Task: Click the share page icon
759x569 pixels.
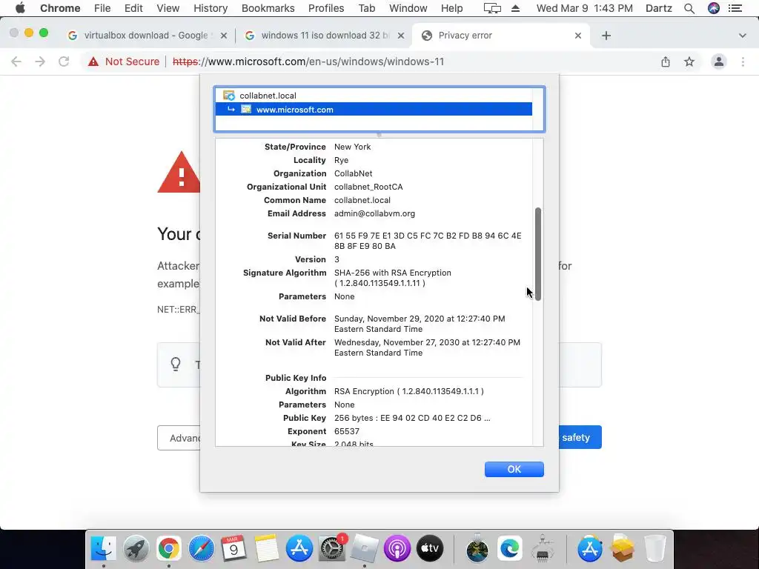Action: (x=666, y=61)
